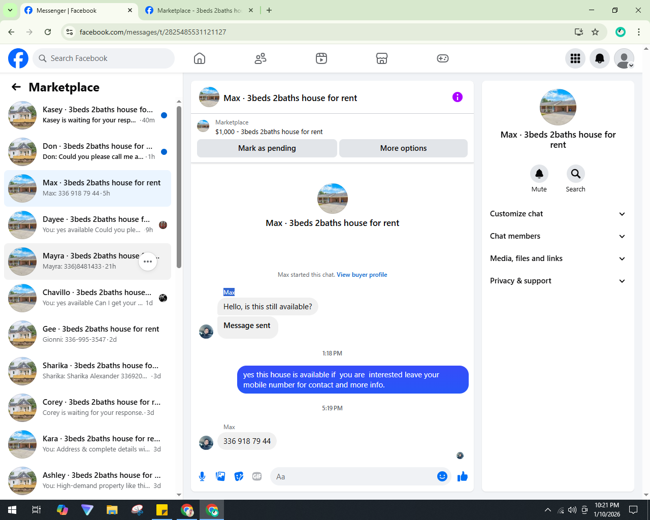Image resolution: width=650 pixels, height=520 pixels.
Task: Expand the Customize chat section
Action: 558,214
